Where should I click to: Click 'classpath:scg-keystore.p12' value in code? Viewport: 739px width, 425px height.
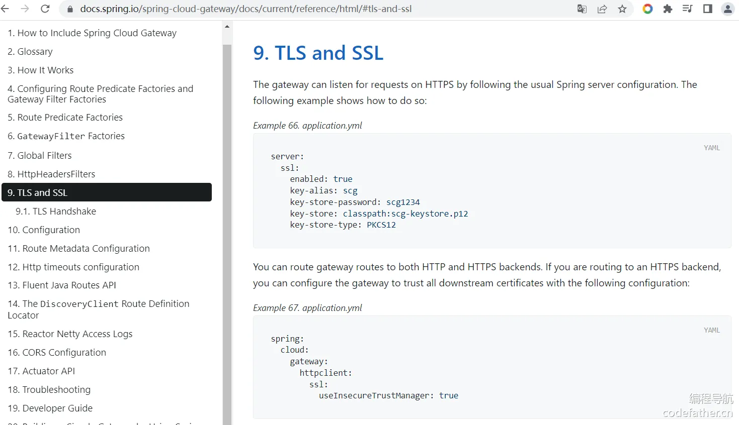click(x=405, y=214)
